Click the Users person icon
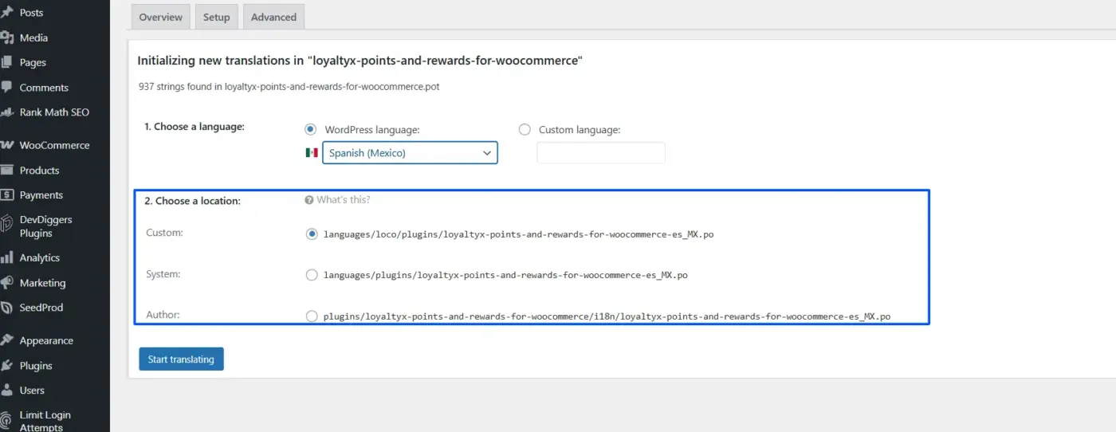Screen dimensions: 1116x432 click(x=6, y=390)
